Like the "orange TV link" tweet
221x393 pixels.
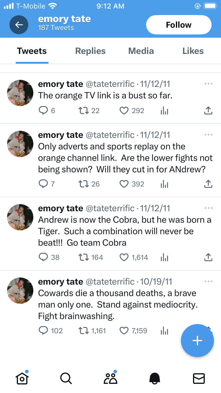pyautogui.click(x=124, y=111)
